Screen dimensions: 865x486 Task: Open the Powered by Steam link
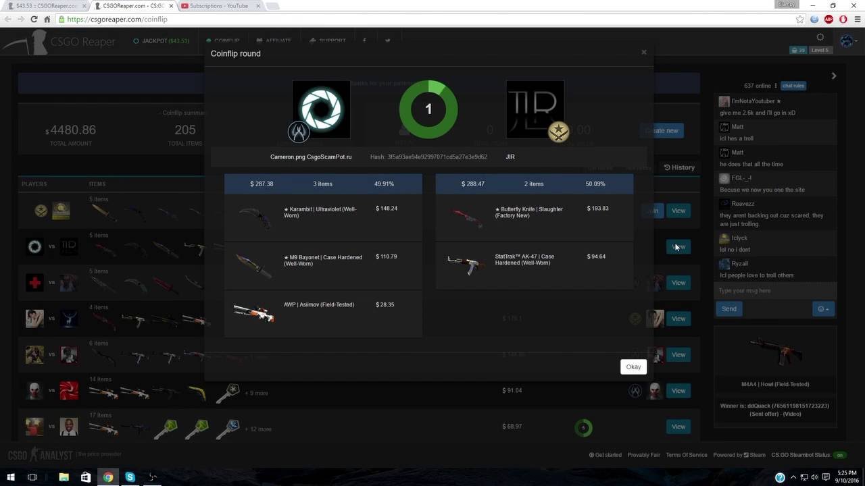739,455
